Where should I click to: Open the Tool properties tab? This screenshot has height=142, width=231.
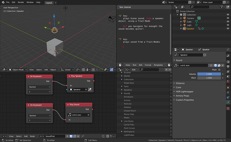tap(228, 56)
